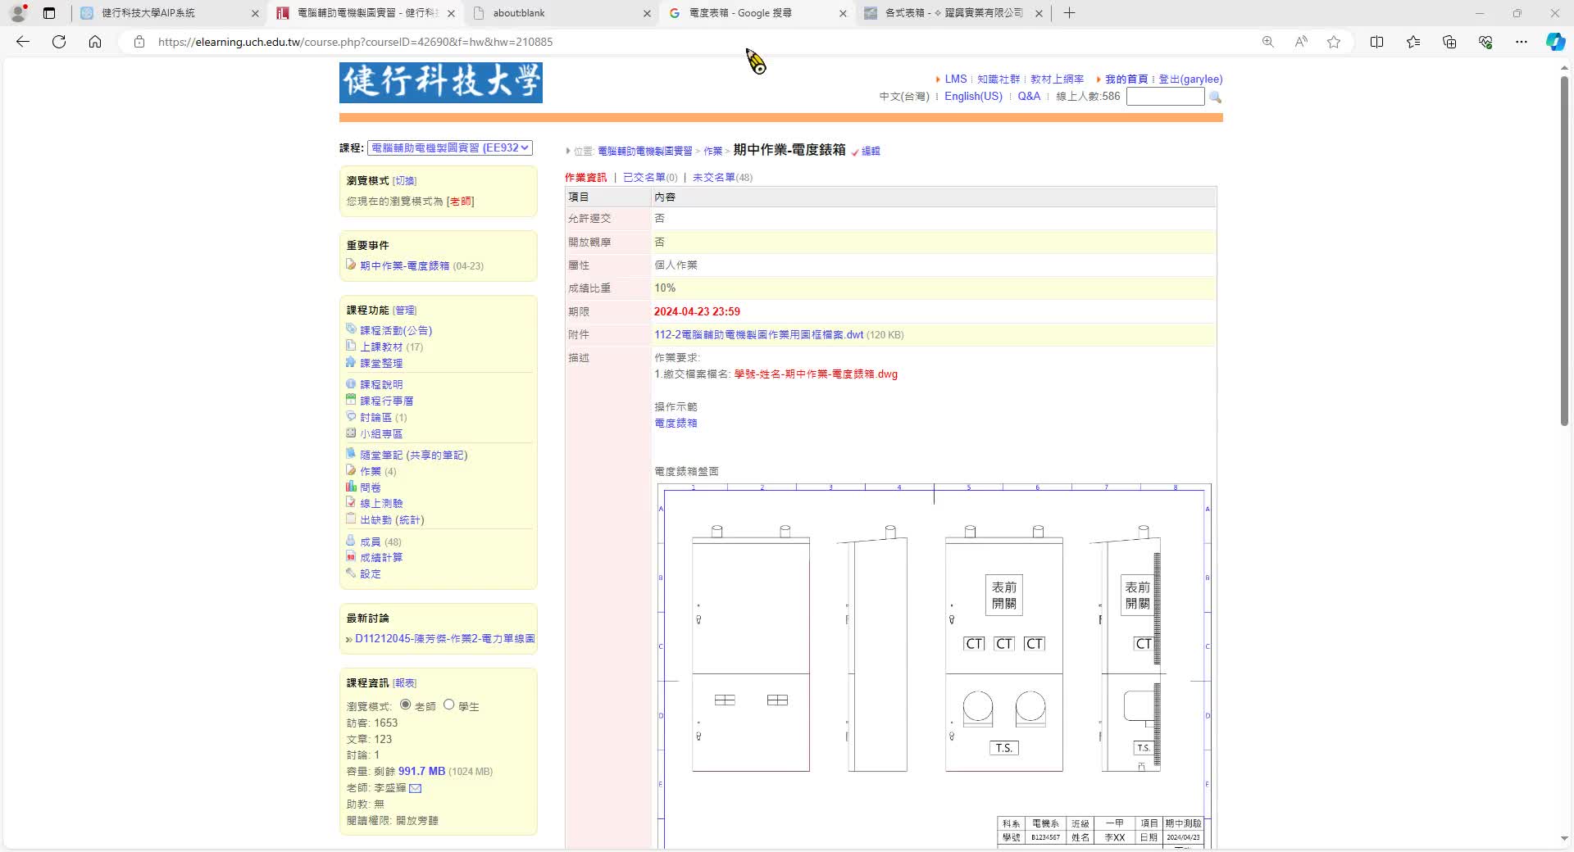
Task: Open 課程活動(公告) in sidebar
Action: click(396, 331)
